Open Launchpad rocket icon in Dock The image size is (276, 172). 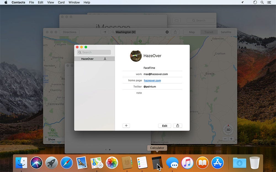(51, 163)
